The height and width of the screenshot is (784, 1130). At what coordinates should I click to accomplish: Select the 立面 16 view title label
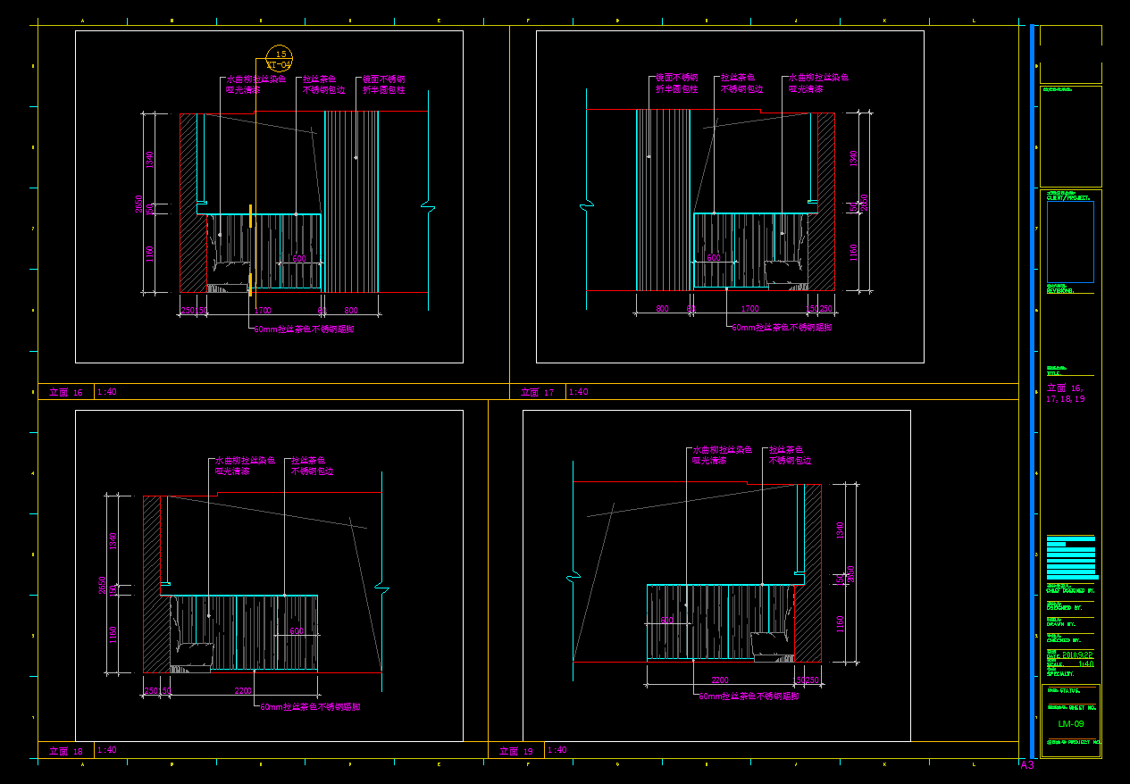[x=65, y=392]
